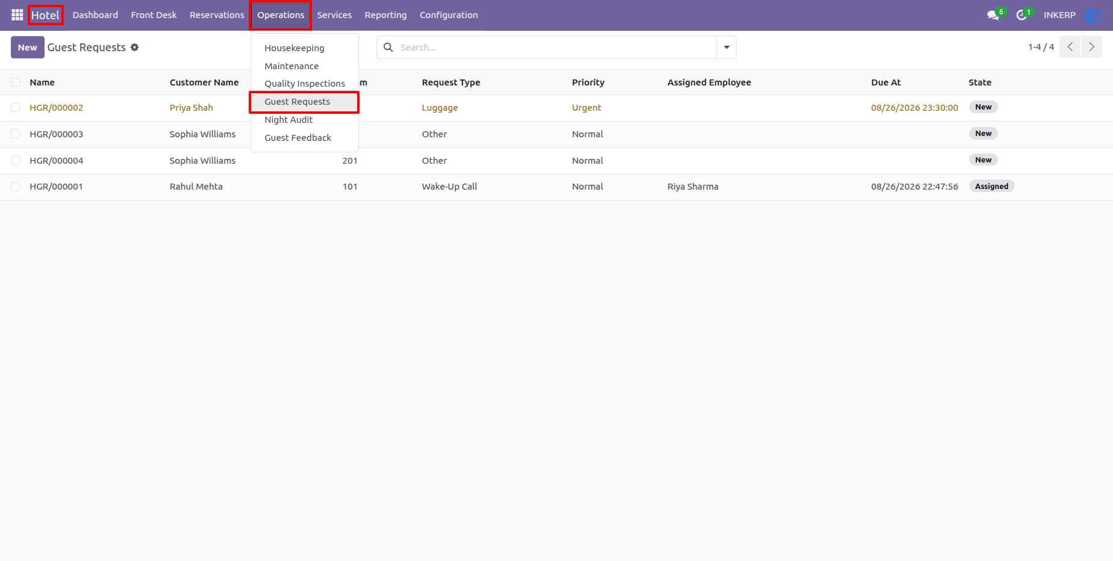The width and height of the screenshot is (1113, 561).
Task: Click the Riya Sharma assigned employee cell
Action: point(693,187)
